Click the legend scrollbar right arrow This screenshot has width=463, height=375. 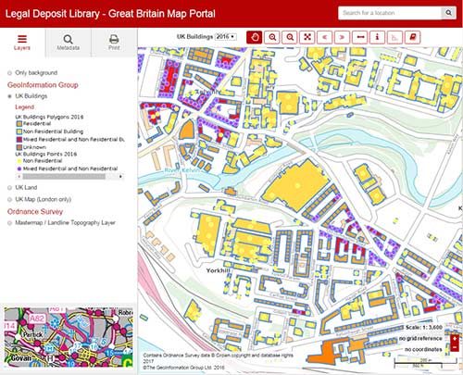[120, 177]
